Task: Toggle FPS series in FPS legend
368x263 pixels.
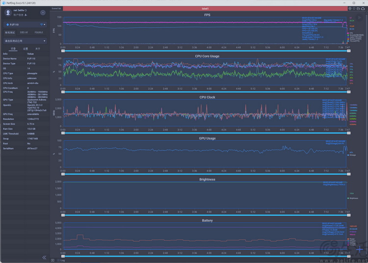Action: pos(350,33)
